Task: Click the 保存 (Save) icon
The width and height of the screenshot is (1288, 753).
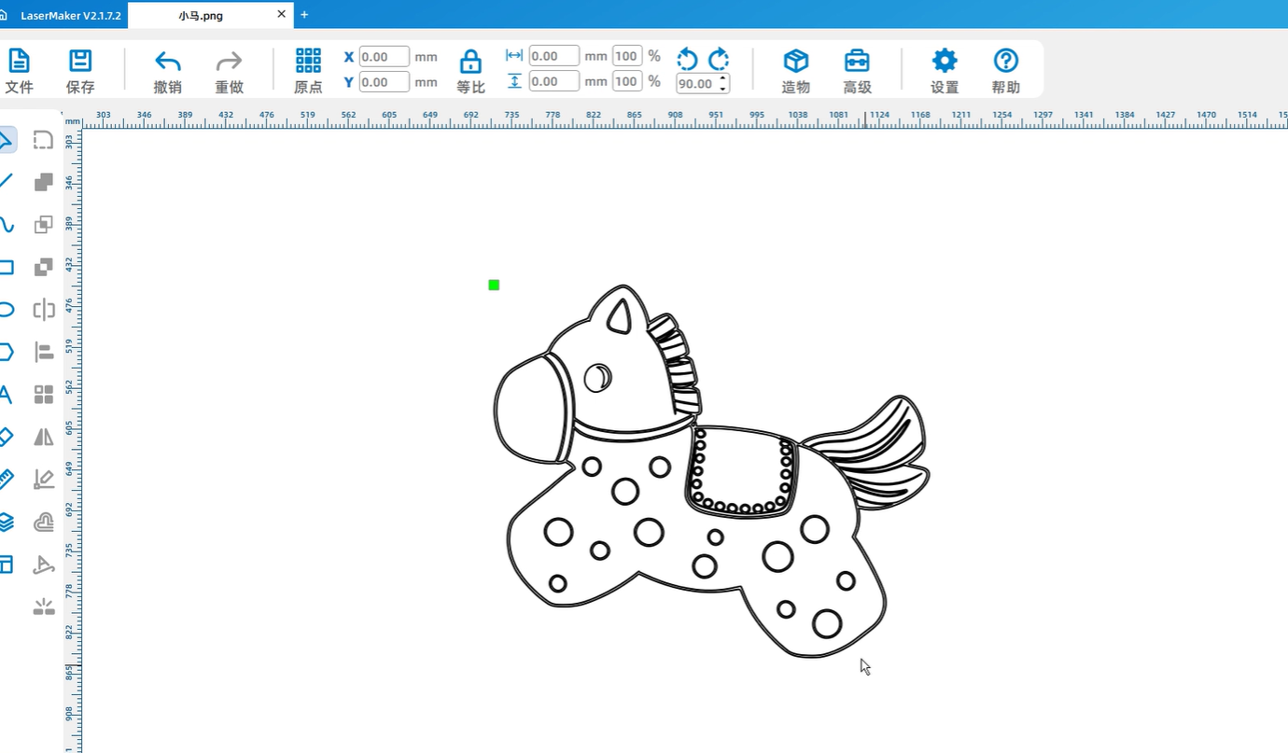Action: pos(80,71)
